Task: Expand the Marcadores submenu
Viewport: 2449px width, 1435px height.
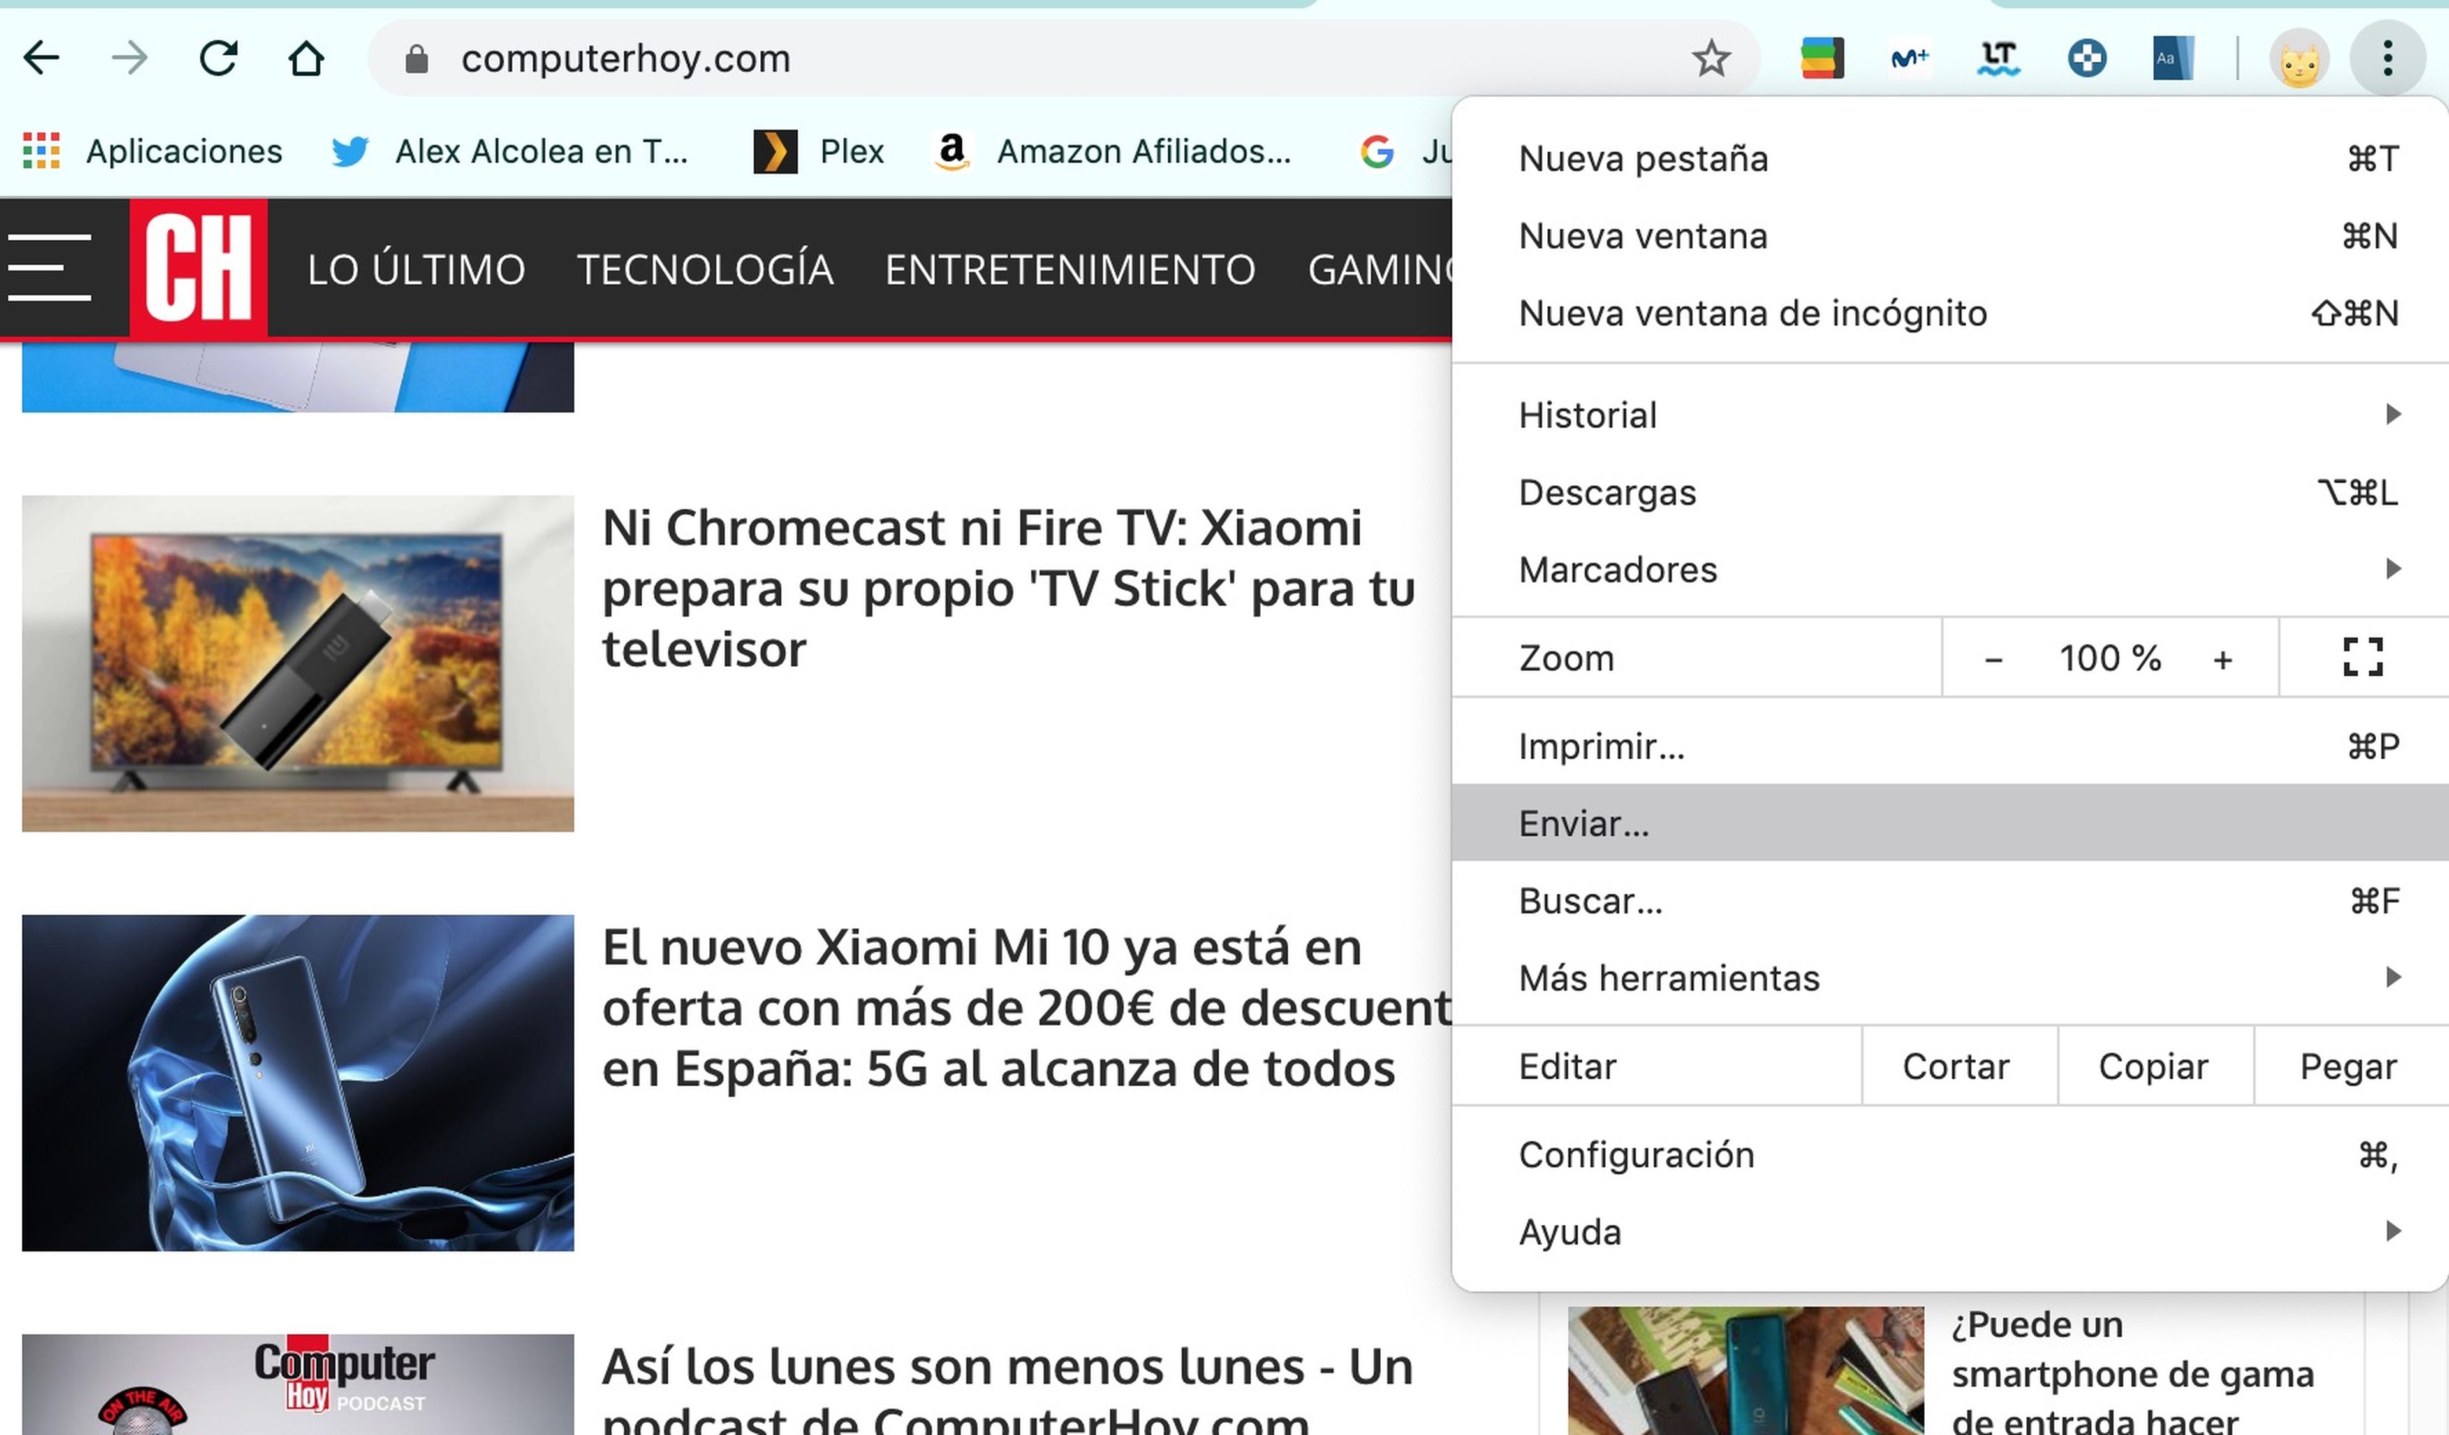Action: pos(1950,569)
